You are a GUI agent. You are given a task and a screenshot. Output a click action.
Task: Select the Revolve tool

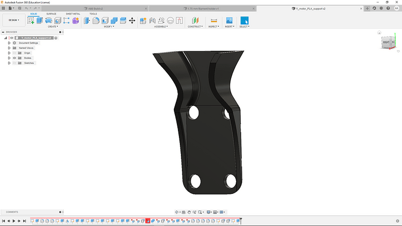point(48,21)
